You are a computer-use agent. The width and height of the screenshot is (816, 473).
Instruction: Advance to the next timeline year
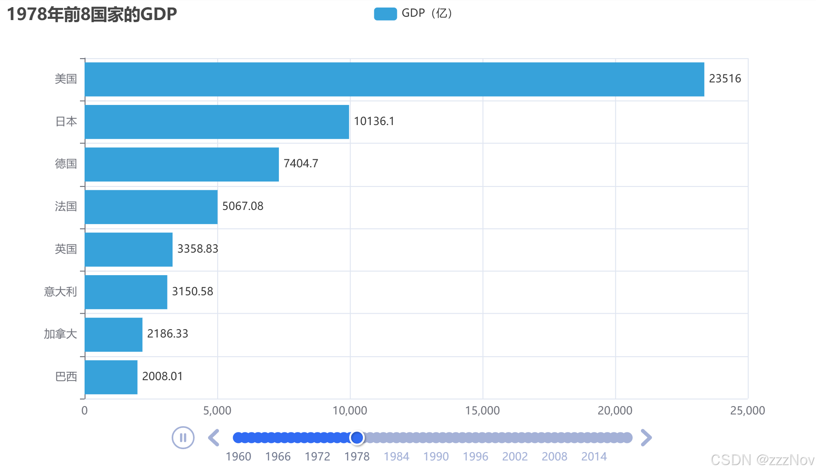point(646,437)
